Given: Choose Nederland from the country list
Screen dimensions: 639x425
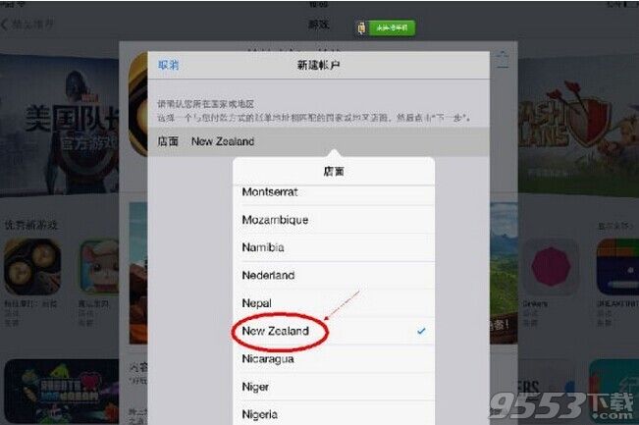Looking at the screenshot, I should pos(334,275).
